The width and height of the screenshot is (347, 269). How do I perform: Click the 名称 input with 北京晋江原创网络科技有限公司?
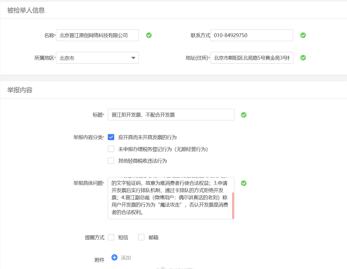coord(97,35)
